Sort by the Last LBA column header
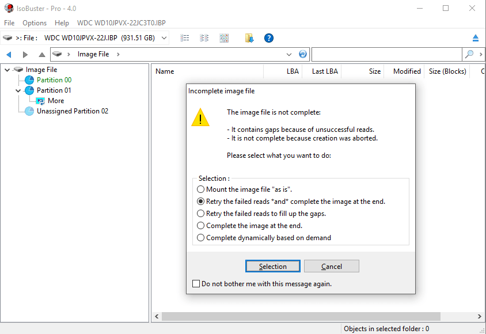 click(x=321, y=71)
